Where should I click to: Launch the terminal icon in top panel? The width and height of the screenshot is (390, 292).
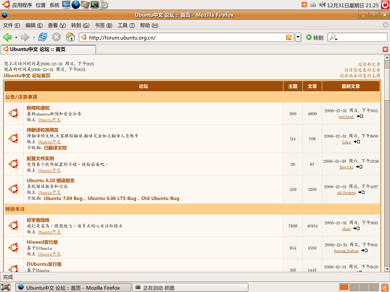pos(94,5)
